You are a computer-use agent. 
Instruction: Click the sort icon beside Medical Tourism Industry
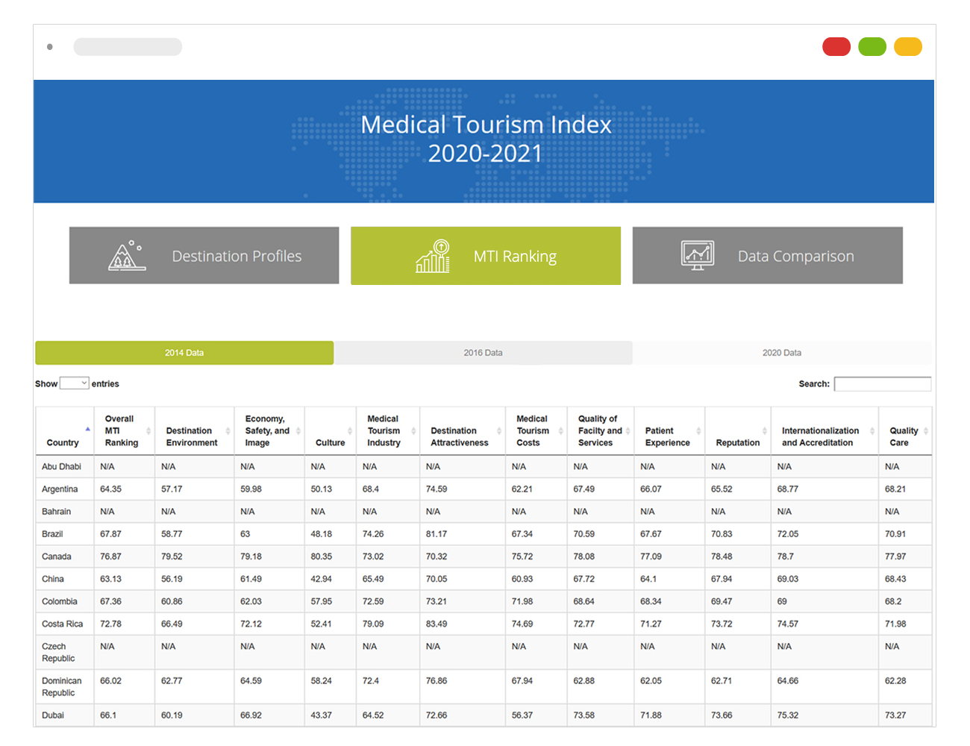[x=412, y=430]
